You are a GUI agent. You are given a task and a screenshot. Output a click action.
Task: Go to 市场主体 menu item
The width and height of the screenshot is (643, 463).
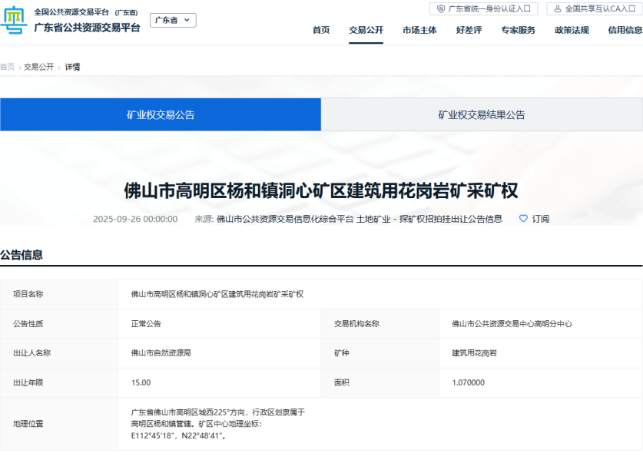(x=419, y=31)
